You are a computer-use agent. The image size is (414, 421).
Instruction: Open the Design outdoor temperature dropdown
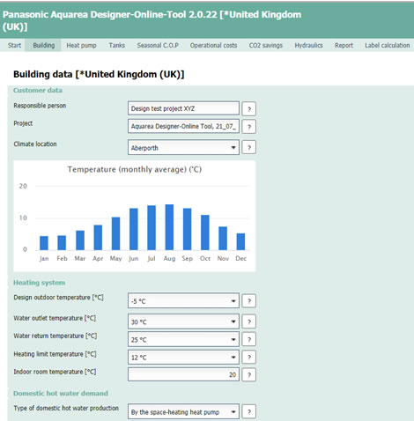183,300
